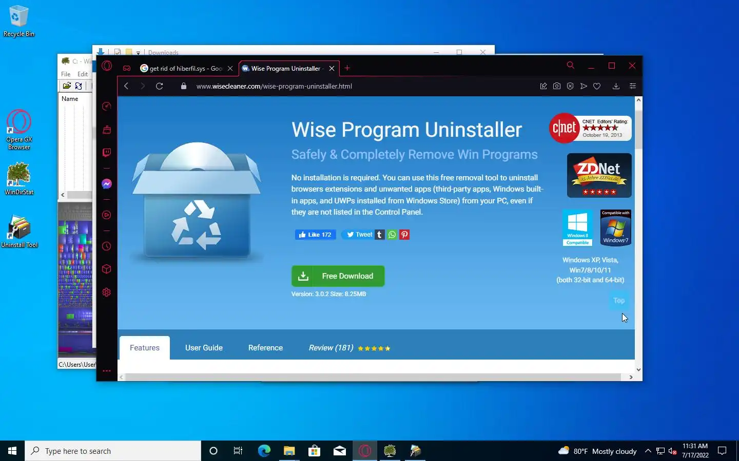Take a snapshot with the camera icon

[557, 86]
